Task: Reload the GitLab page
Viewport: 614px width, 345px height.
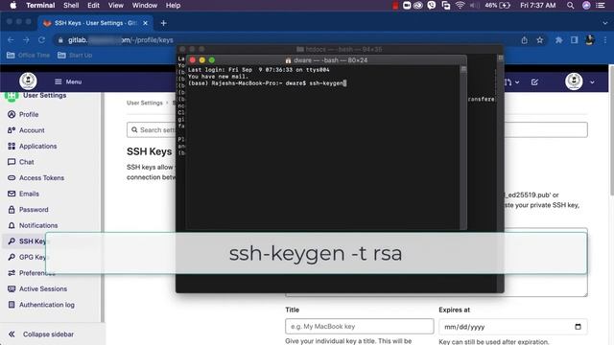Action: click(x=41, y=40)
